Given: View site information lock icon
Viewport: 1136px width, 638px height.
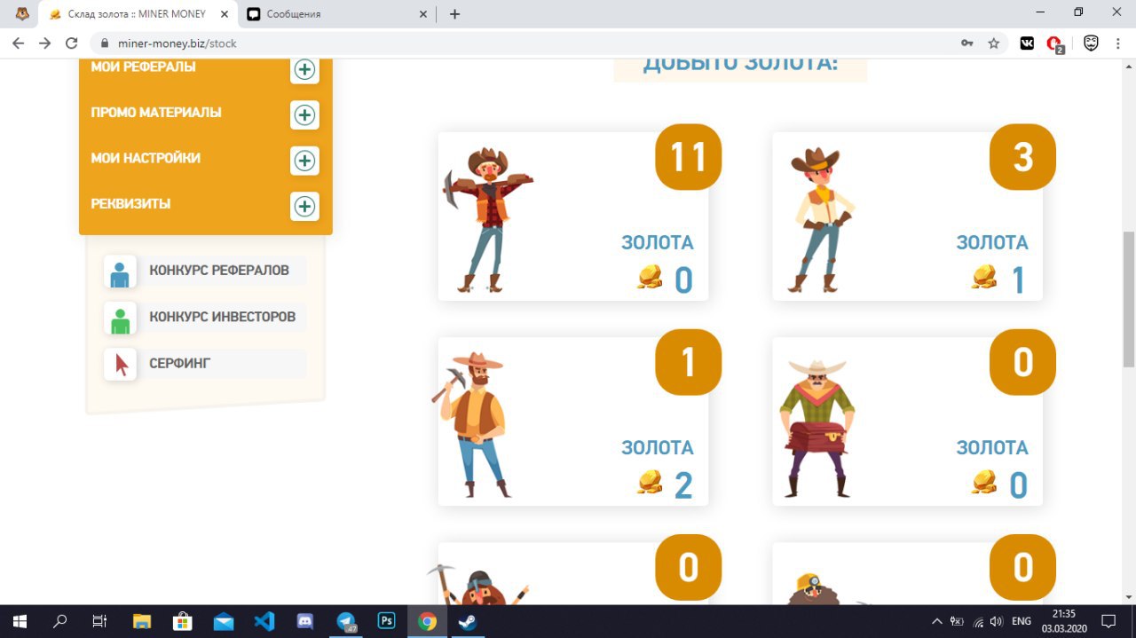Looking at the screenshot, I should [x=105, y=43].
